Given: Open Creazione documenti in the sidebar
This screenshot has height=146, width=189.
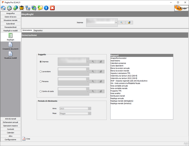Looking at the screenshot, I should click(10, 46).
